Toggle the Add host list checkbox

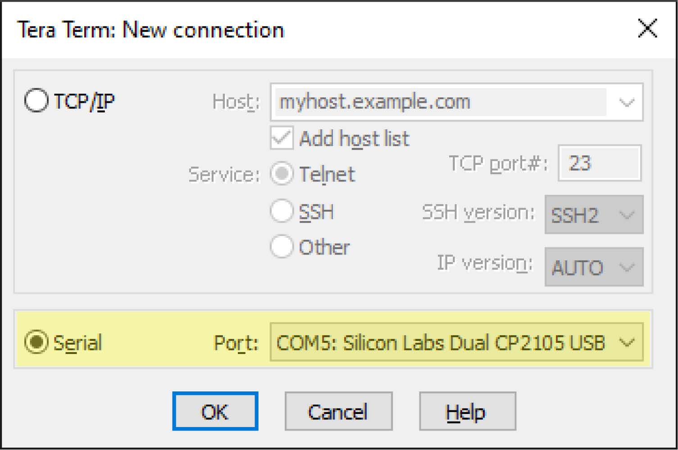(282, 138)
